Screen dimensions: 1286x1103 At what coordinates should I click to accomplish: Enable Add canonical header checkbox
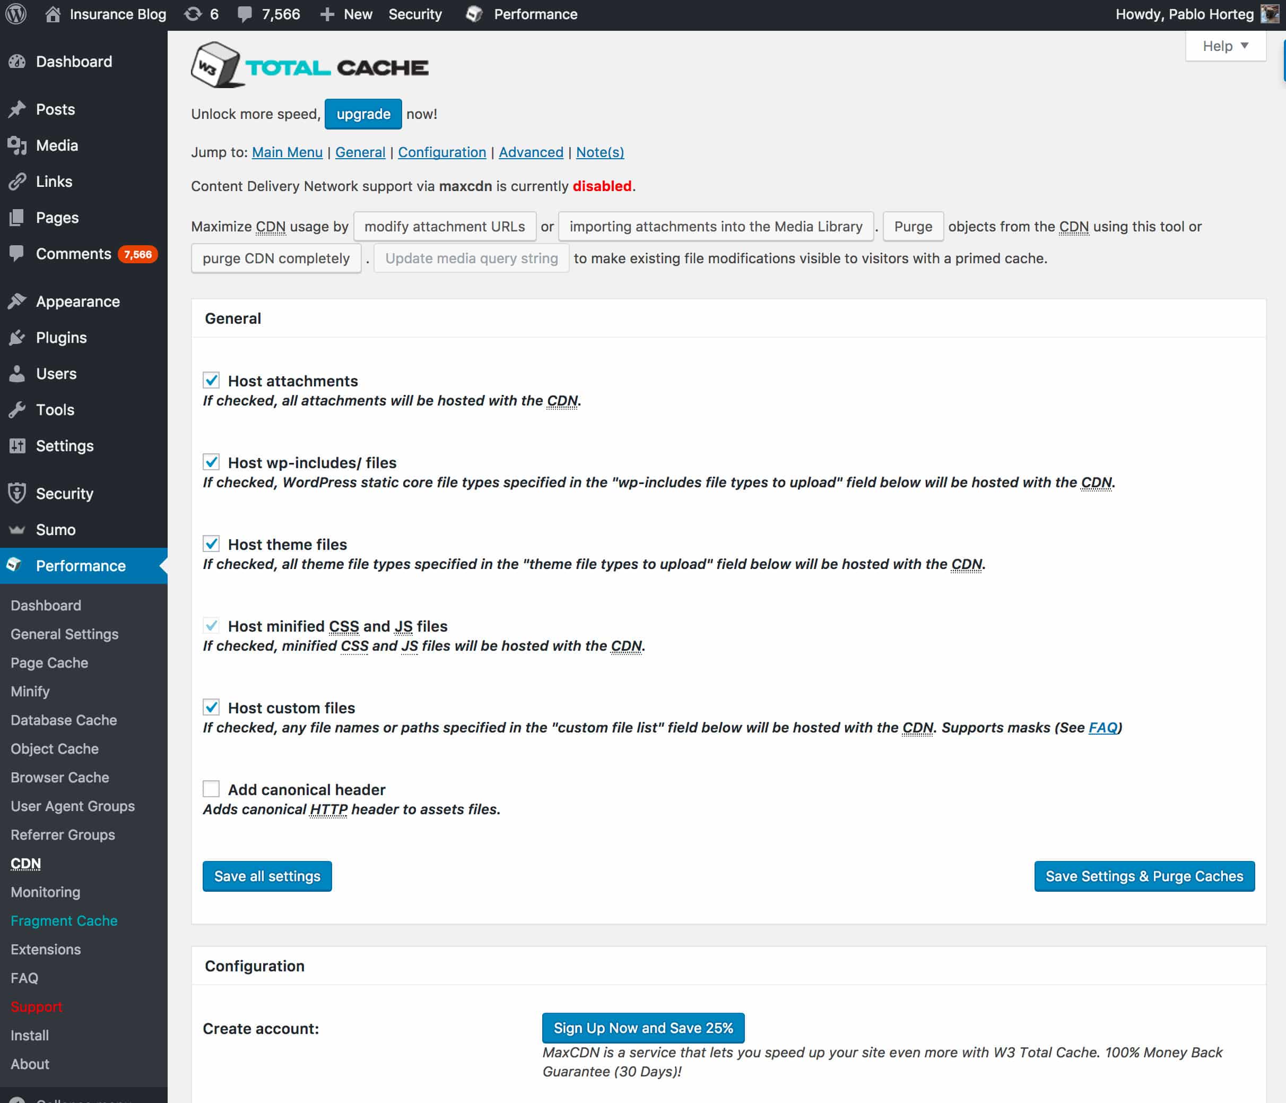click(211, 789)
